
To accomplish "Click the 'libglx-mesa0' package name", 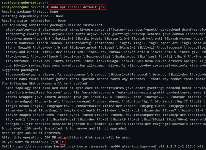I will click(x=17, y=106).
